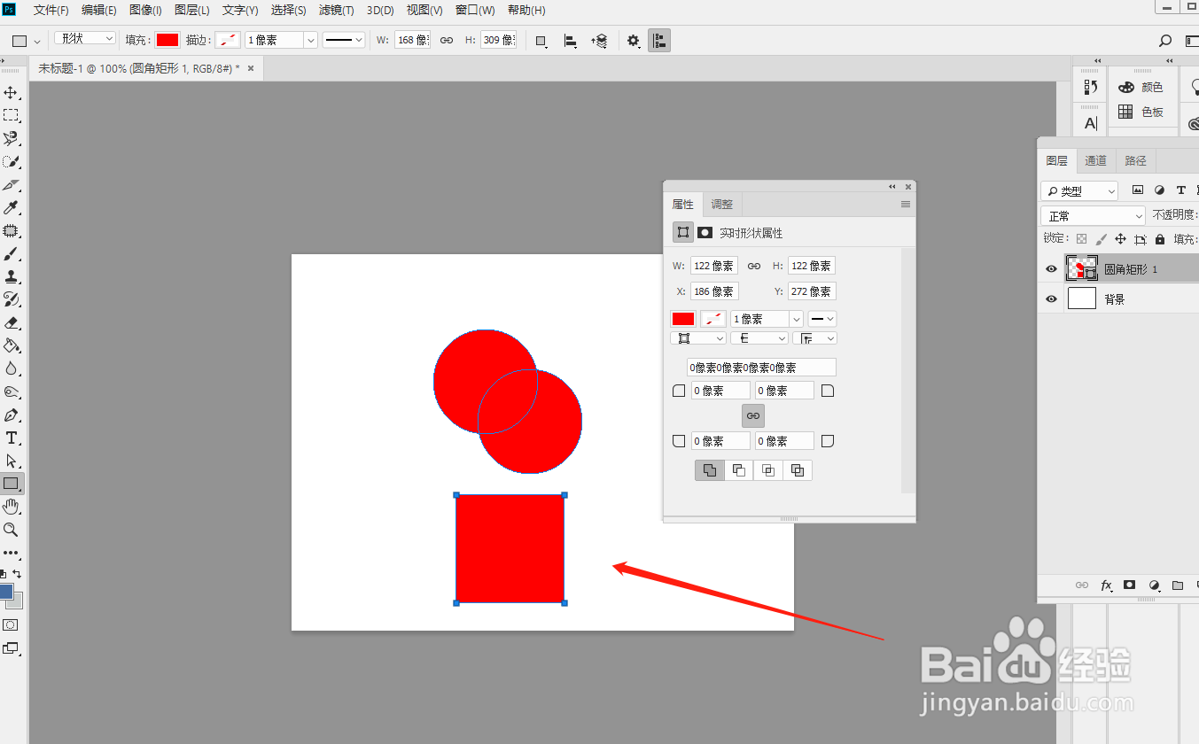Toggle visibility of the 背景 layer
This screenshot has width=1199, height=744.
tap(1050, 298)
